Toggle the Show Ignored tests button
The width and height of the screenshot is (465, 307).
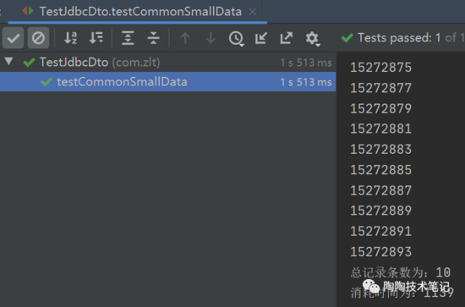(x=38, y=38)
